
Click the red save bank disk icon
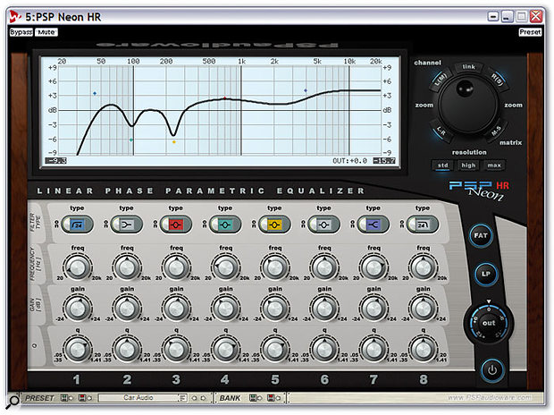coord(271,398)
